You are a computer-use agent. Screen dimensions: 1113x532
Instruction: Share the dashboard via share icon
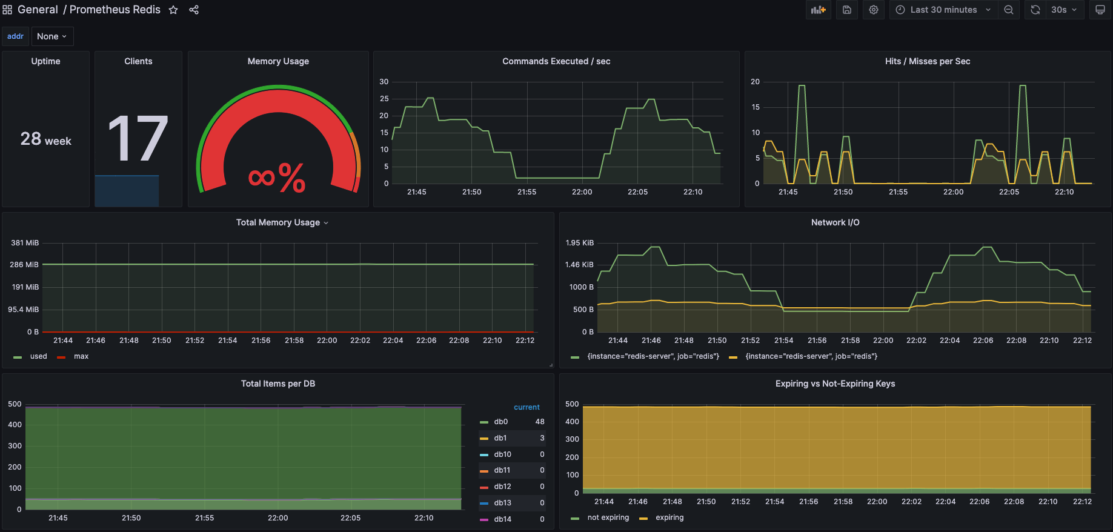pos(194,10)
